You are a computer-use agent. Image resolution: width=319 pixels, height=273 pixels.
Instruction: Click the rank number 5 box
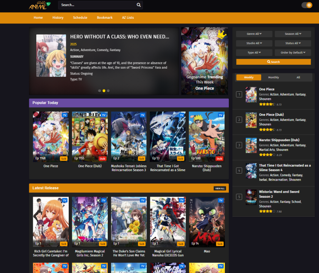[239, 197]
